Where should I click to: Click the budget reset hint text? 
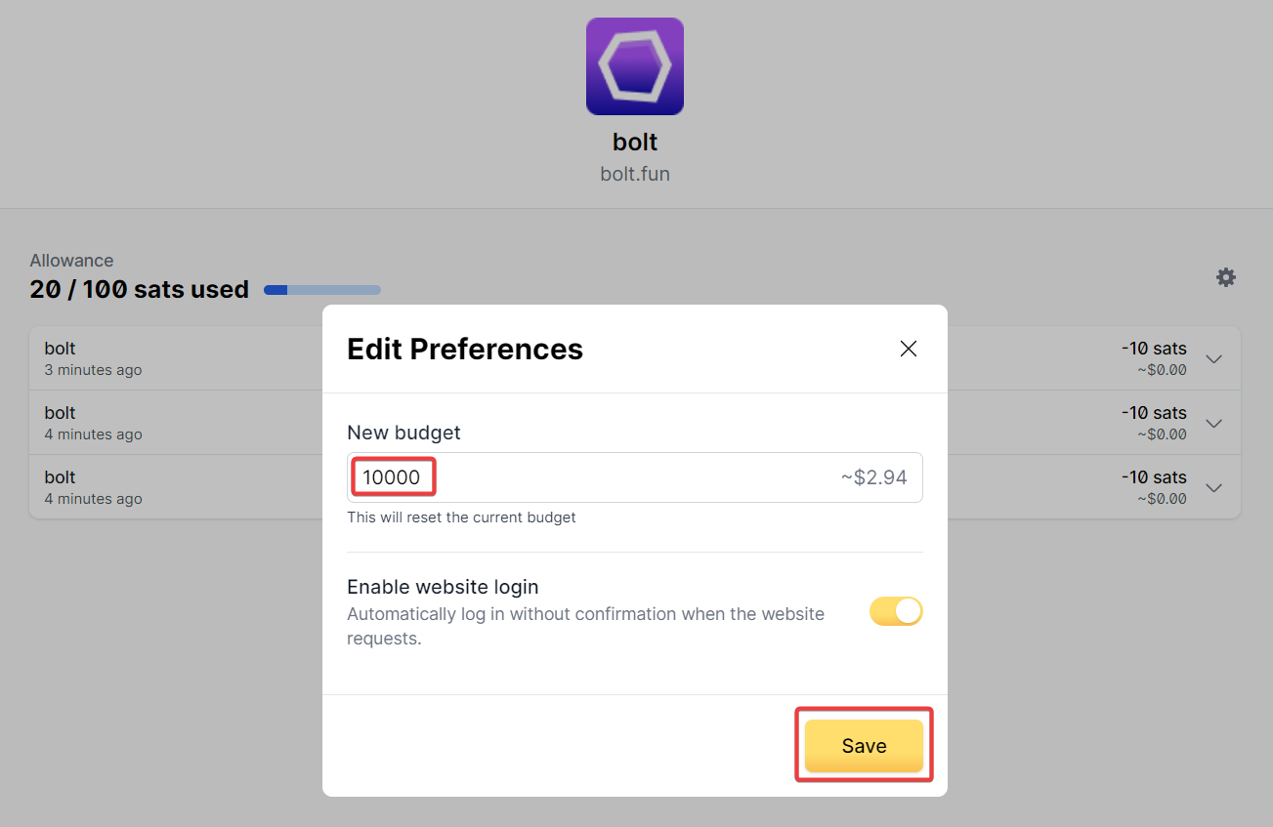(461, 517)
